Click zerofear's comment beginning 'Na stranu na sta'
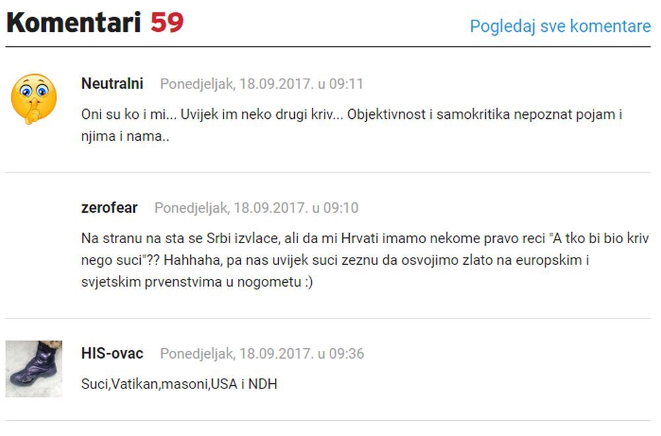Image resolution: width=661 pixels, height=436 pixels. 365,260
